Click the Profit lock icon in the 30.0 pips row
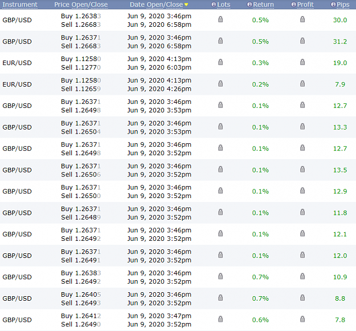356x331 pixels. pyautogui.click(x=302, y=19)
